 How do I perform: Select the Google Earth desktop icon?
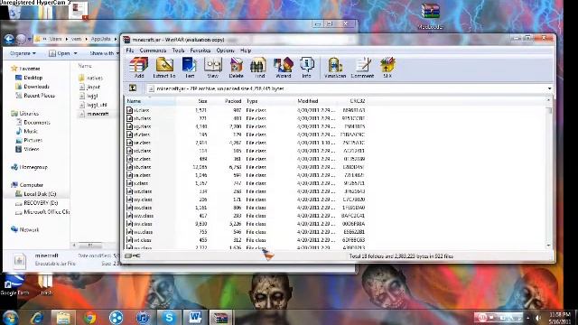pos(14,284)
